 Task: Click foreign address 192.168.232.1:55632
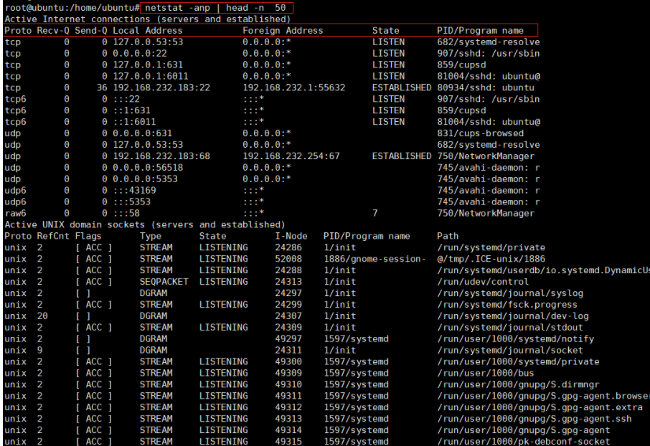[x=294, y=87]
